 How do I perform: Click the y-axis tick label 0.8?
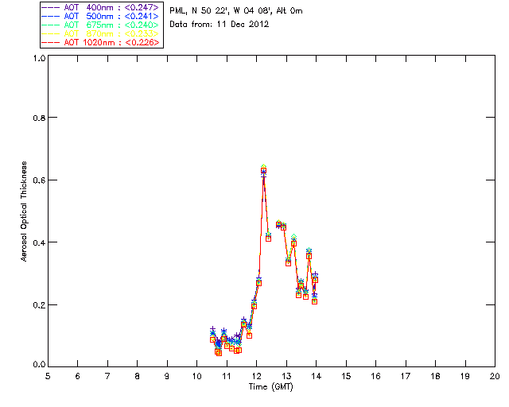click(x=39, y=118)
